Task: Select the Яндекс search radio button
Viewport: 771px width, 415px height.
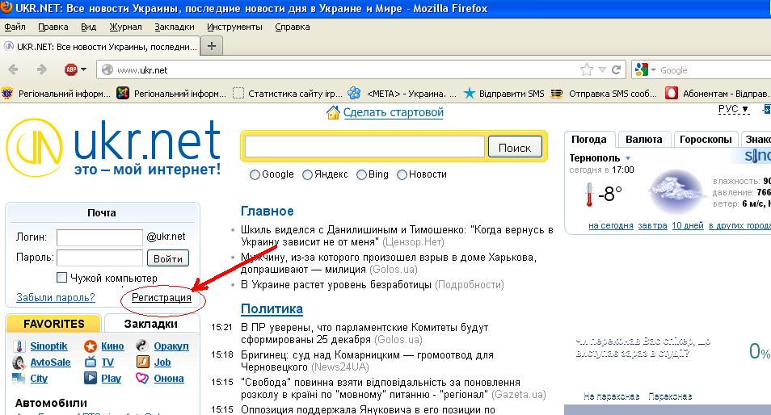Action: pos(307,175)
